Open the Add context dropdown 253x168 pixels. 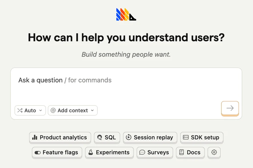(72, 110)
